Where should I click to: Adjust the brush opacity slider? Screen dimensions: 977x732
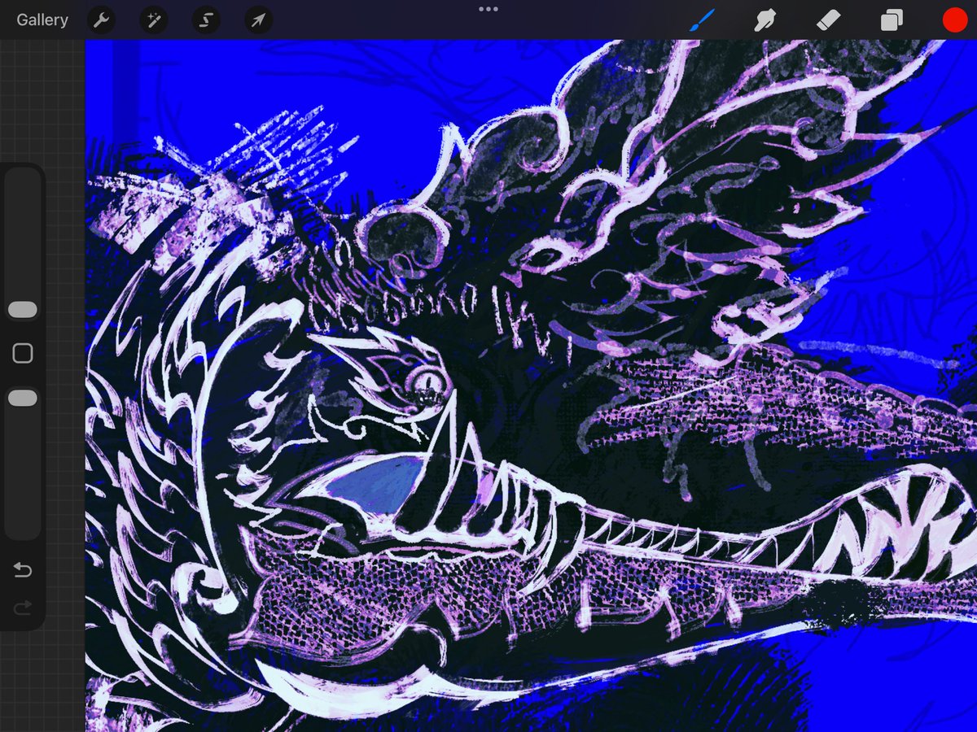pyautogui.click(x=23, y=399)
